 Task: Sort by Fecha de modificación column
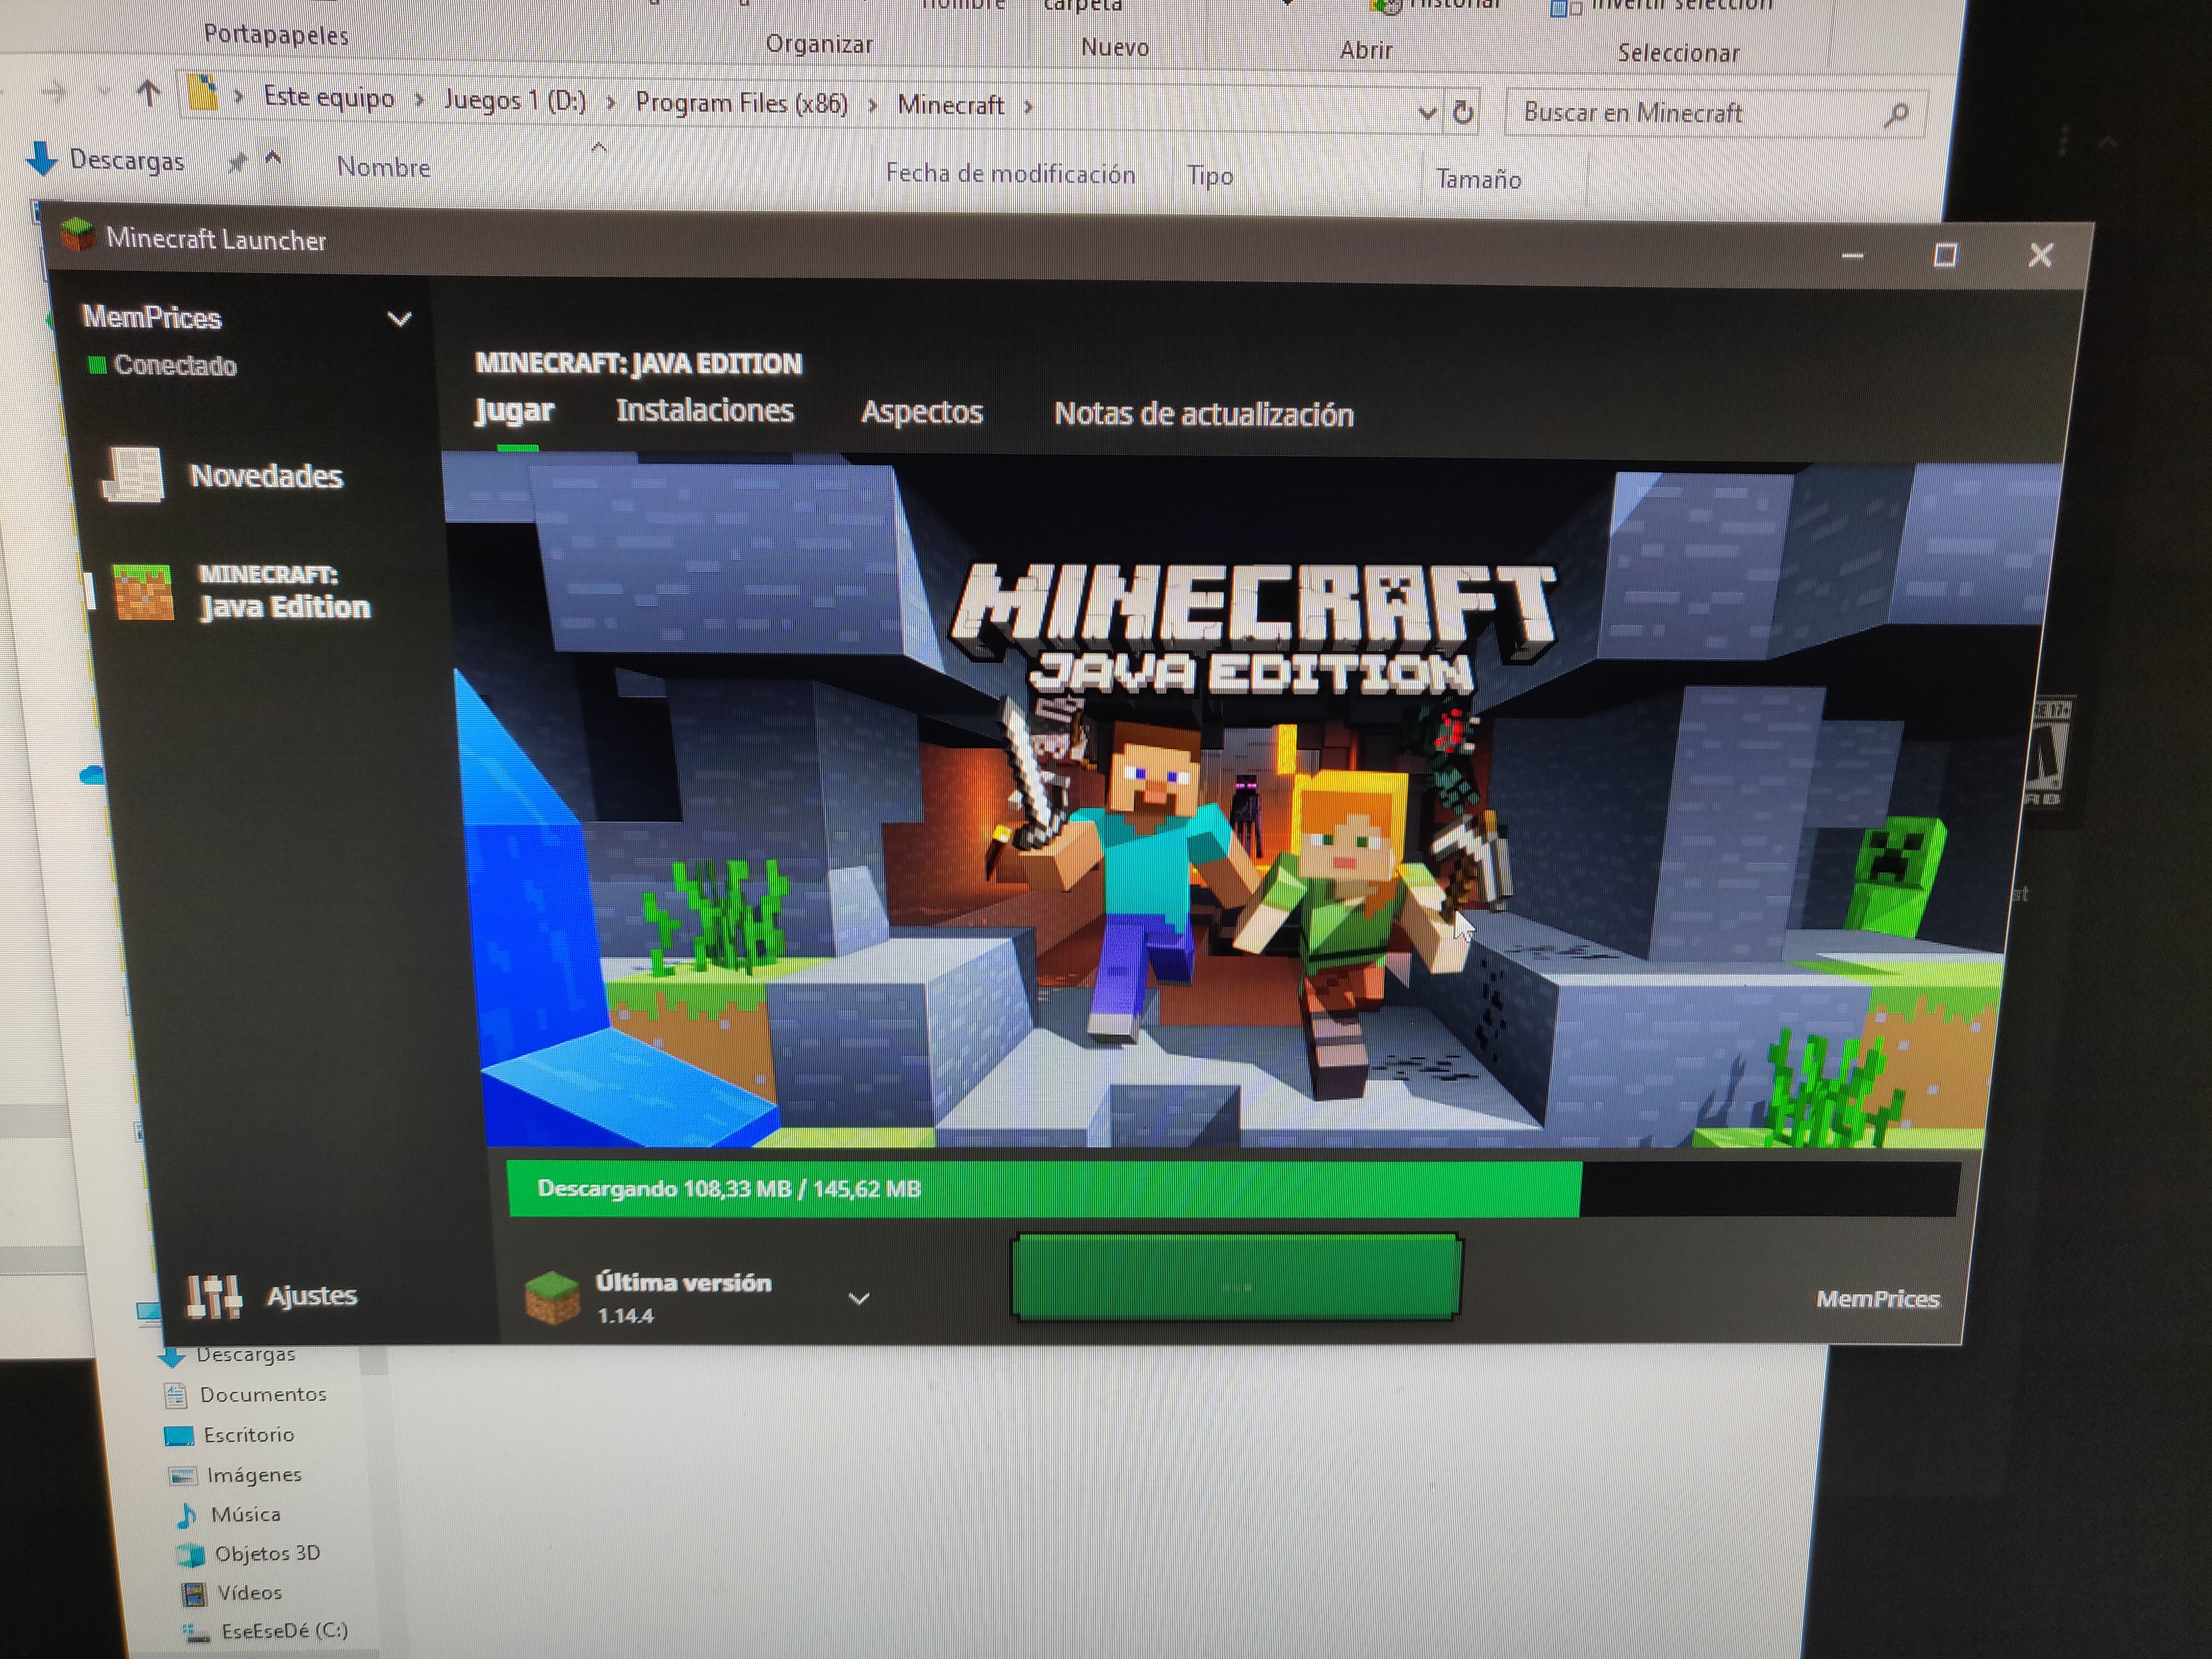click(1010, 174)
